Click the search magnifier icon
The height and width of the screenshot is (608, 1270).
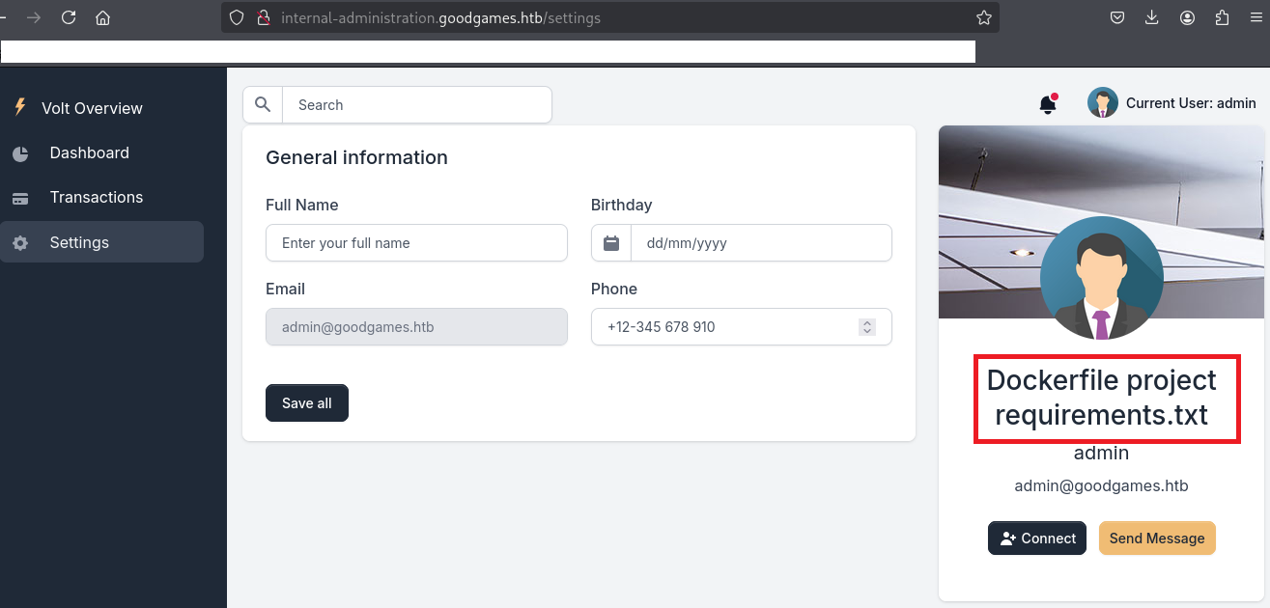tap(262, 105)
